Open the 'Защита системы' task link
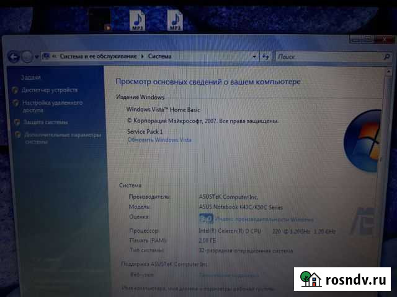 tap(45, 122)
